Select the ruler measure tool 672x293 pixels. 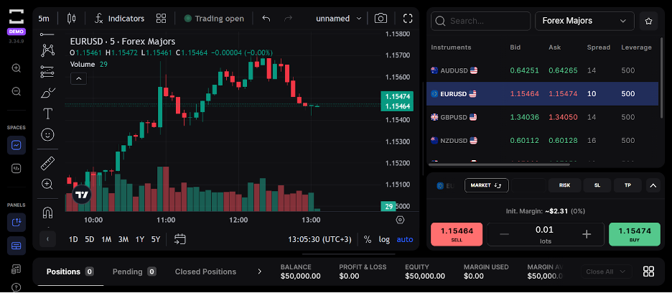(47, 164)
